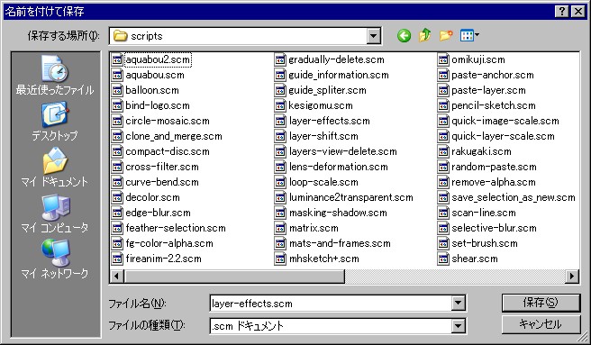Go to デスクトップ in places bar
The height and width of the screenshot is (345, 591).
coord(55,122)
